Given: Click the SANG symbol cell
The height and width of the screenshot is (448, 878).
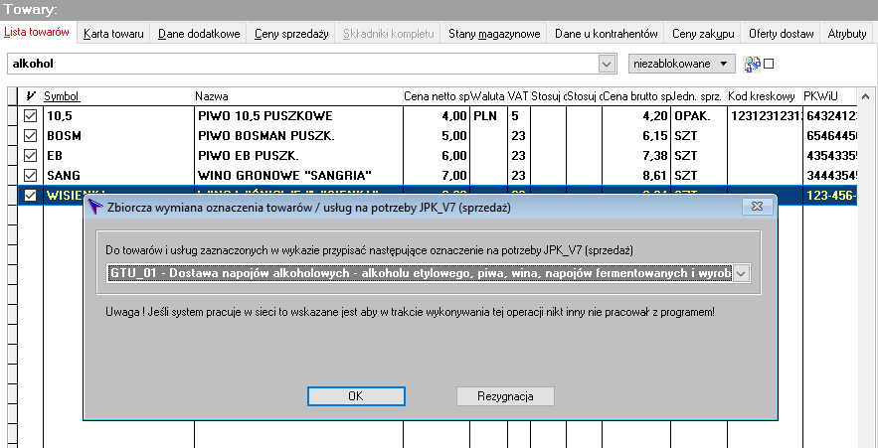Looking at the screenshot, I should click(118, 175).
